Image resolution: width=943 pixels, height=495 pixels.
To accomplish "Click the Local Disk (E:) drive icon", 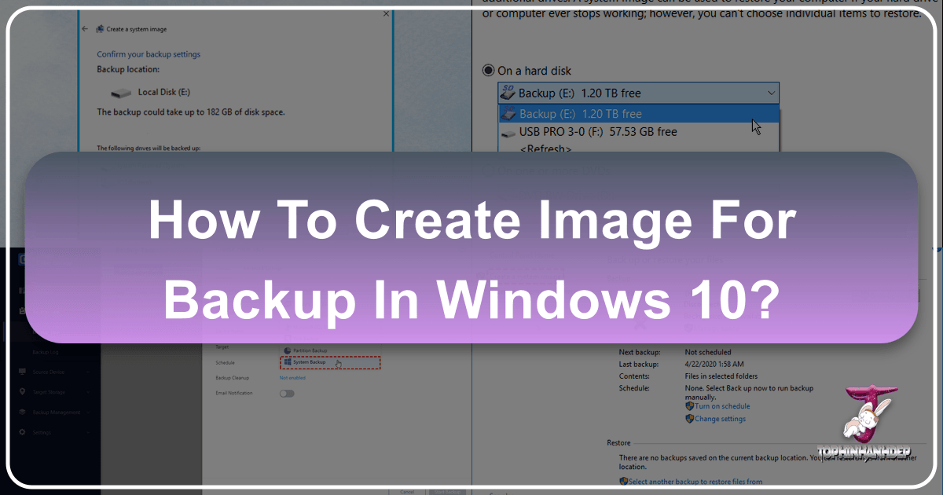I will [x=122, y=93].
